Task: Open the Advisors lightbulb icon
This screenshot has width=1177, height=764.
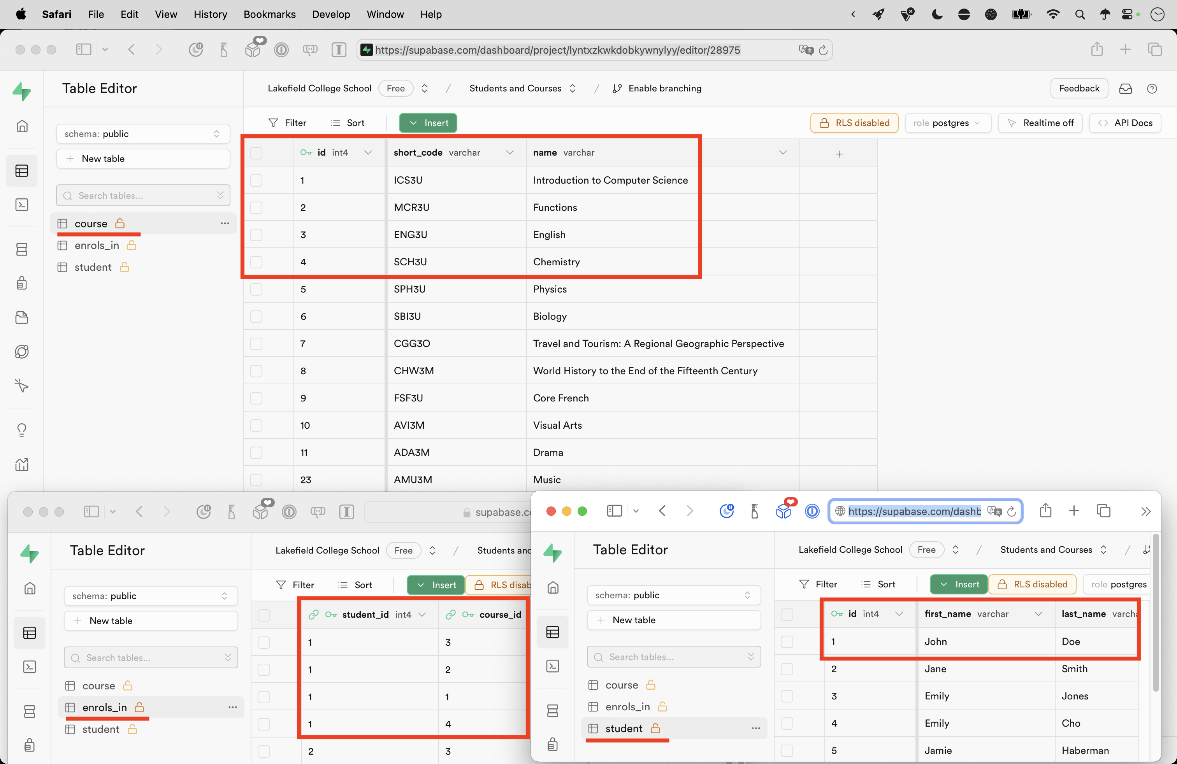Action: click(x=22, y=430)
